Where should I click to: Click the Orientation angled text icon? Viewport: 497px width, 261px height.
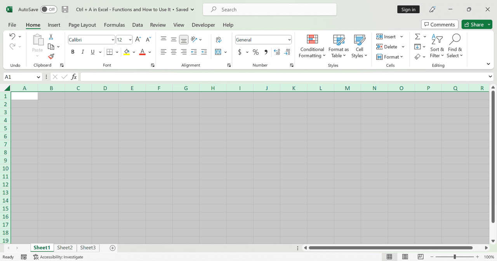[x=194, y=39]
